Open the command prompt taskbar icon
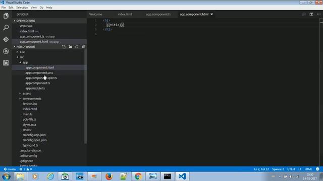This screenshot has width=323, height=181. (168, 176)
